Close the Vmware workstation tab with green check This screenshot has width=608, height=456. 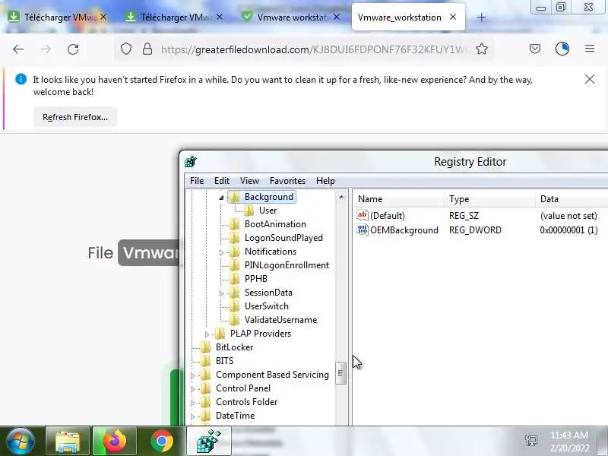point(337,17)
